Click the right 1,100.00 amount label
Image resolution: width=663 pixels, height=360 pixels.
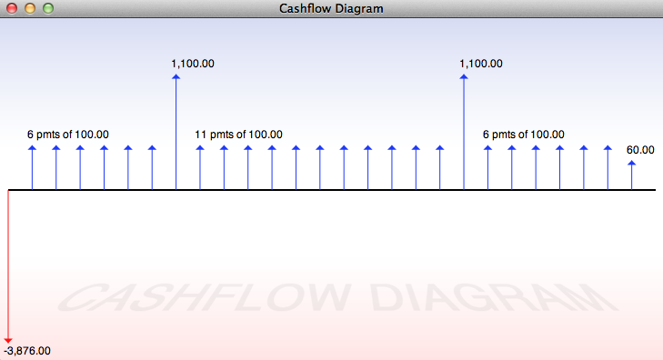click(x=481, y=64)
